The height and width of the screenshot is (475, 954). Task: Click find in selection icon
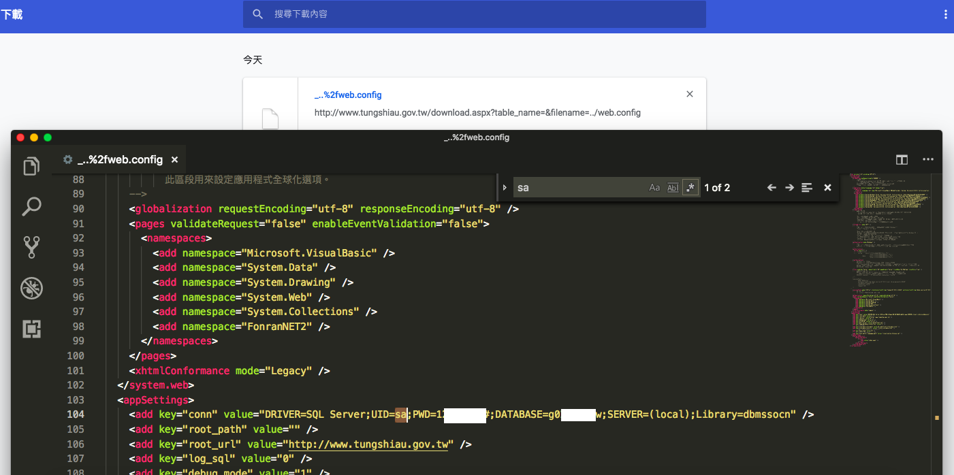click(x=807, y=188)
